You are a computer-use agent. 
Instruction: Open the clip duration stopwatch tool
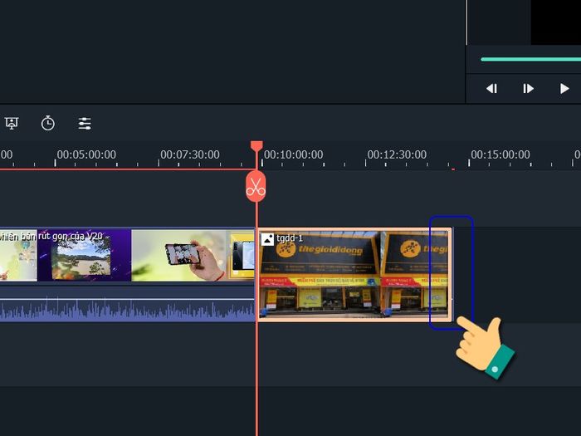(48, 123)
